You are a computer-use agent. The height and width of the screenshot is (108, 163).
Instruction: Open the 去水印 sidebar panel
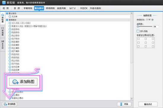[x=3, y=45]
